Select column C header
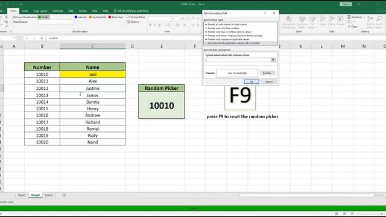 coord(92,46)
